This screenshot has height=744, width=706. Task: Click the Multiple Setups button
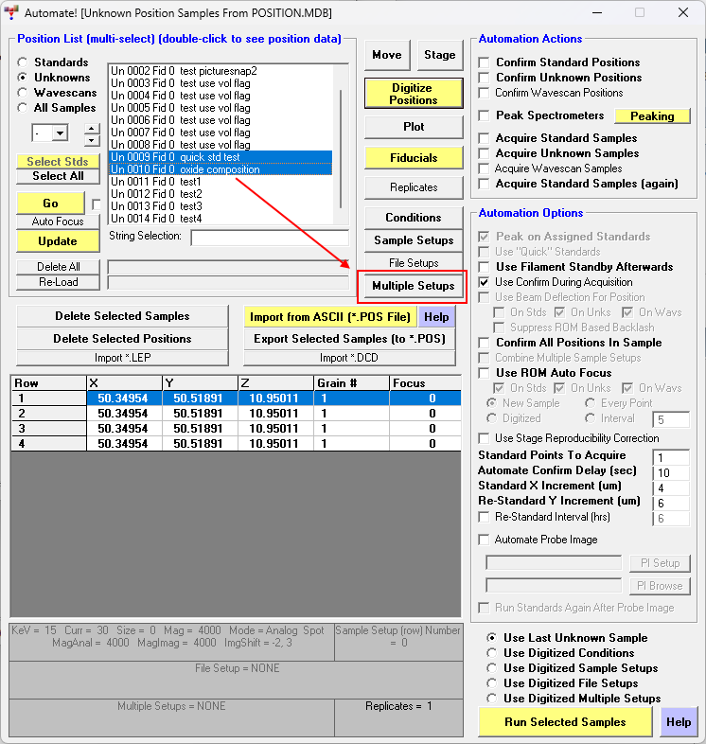(x=413, y=286)
